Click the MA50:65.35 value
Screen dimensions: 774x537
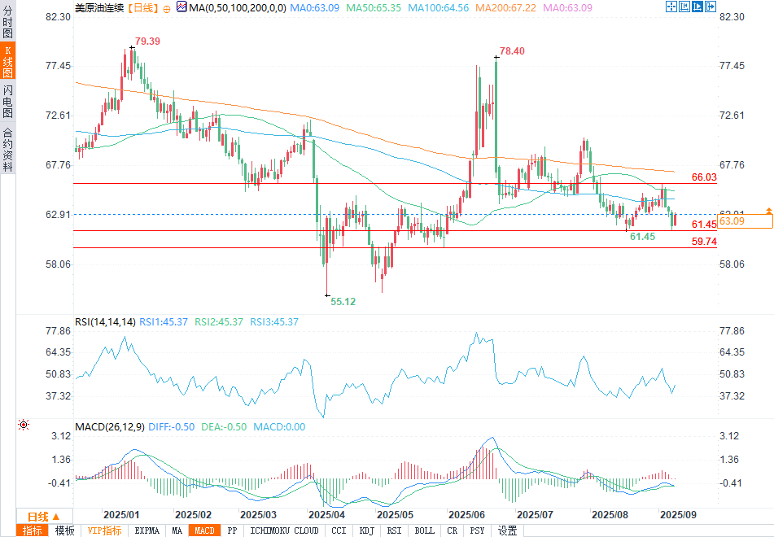[374, 8]
